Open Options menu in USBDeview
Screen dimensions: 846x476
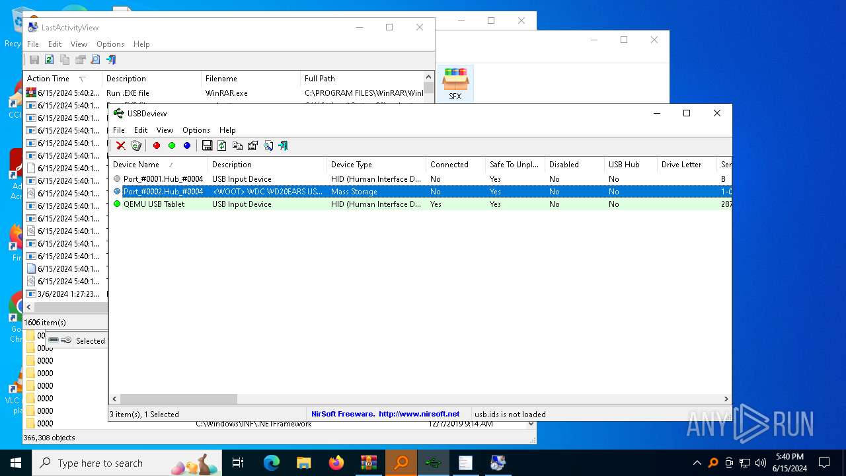[196, 130]
